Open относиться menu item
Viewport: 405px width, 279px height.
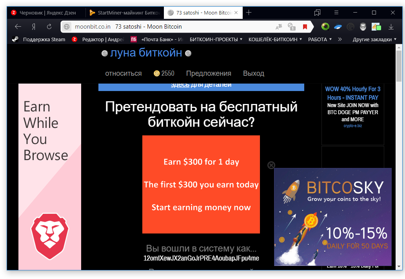pos(123,73)
